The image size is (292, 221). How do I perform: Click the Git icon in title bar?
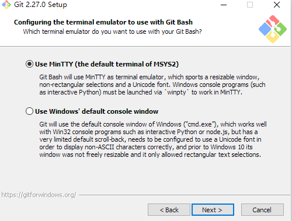[6, 5]
